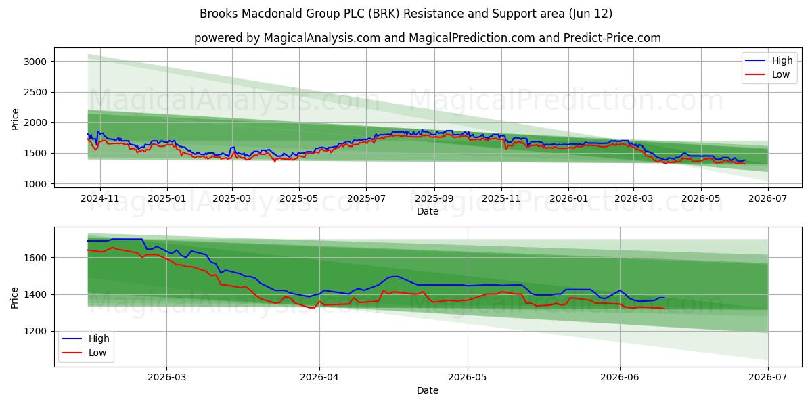The height and width of the screenshot is (406, 812).
Task: Click the 2026-01 date tick label
Action: click(x=568, y=199)
